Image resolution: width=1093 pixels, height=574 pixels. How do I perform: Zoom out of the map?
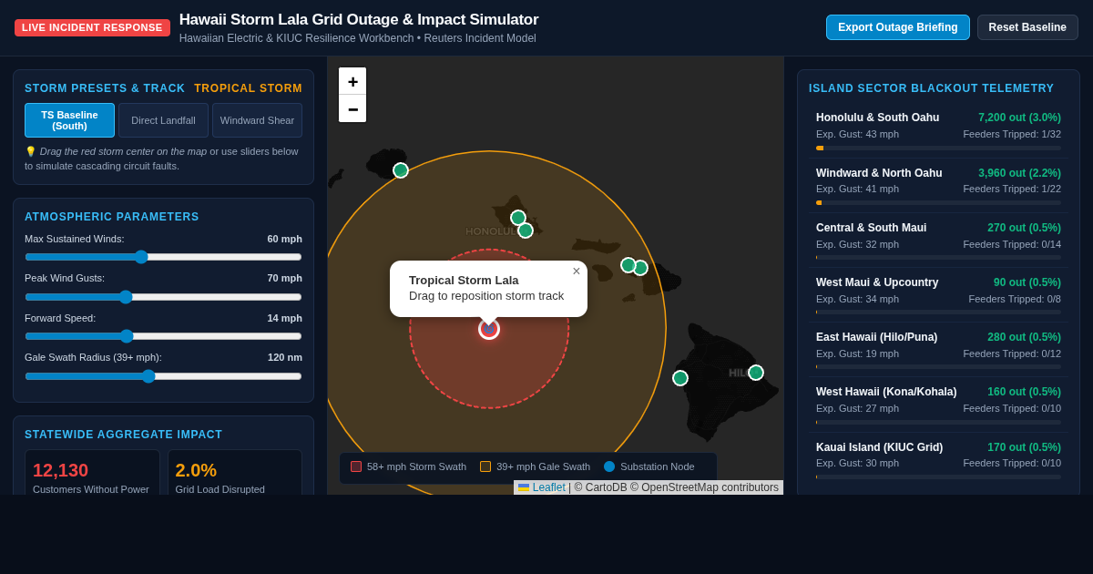[x=352, y=108]
